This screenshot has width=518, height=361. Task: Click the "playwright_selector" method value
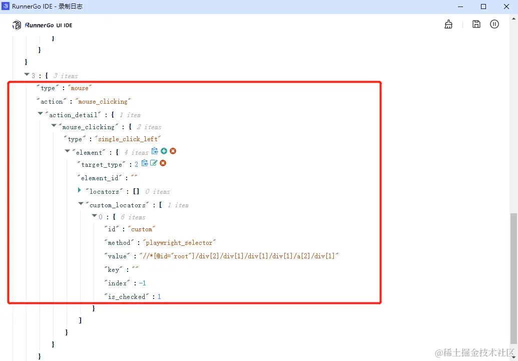(179, 243)
